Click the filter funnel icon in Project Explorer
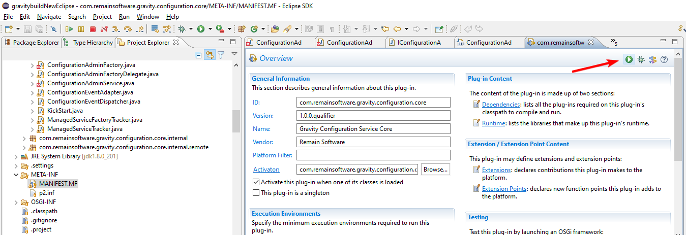Viewport: 686px width, 235px height. tap(221, 55)
